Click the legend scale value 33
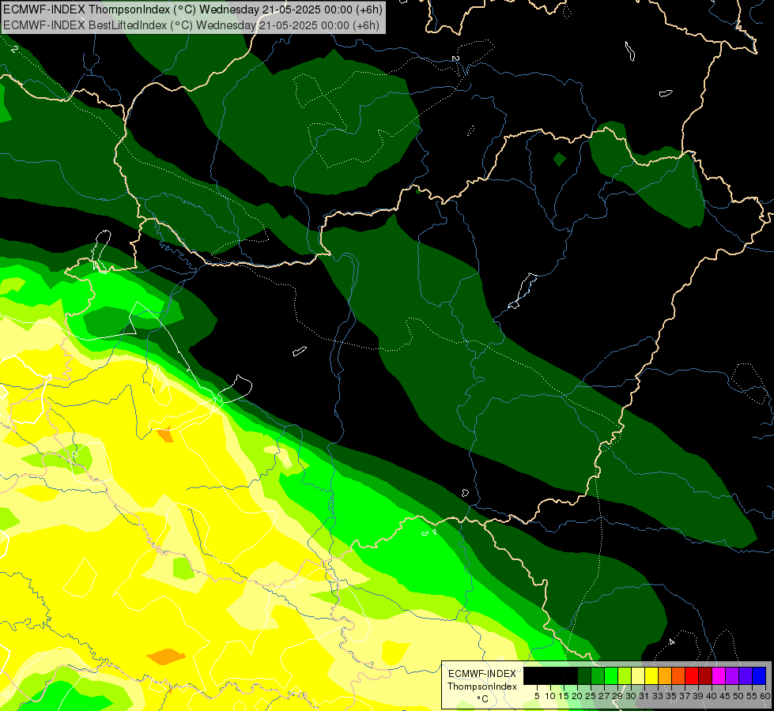 [x=658, y=696]
